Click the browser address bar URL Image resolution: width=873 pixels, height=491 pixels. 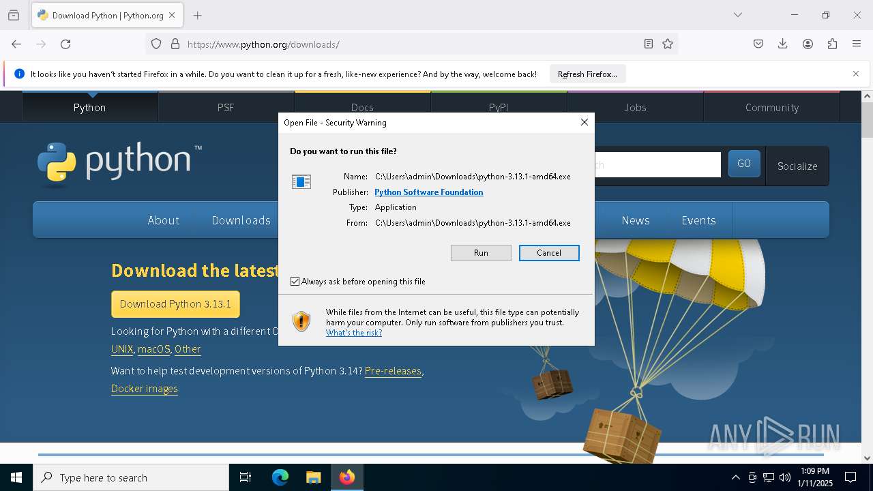pyautogui.click(x=263, y=44)
